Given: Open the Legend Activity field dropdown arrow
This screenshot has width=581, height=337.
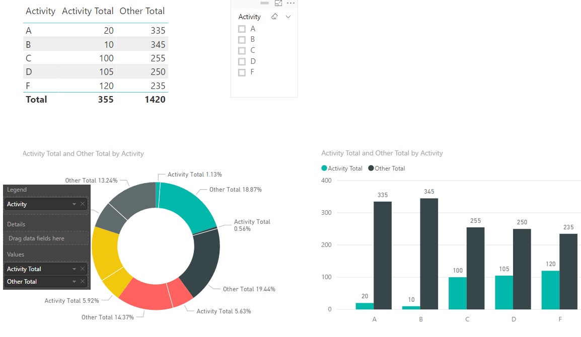Looking at the screenshot, I should coord(74,204).
